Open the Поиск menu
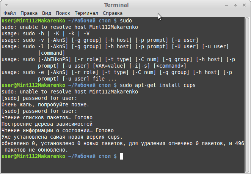The height and width of the screenshot is (174, 251). [63, 13]
